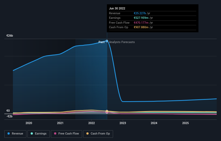Click the 'Earnings' row label in tooltip
The height and width of the screenshot is (141, 221).
[115, 18]
